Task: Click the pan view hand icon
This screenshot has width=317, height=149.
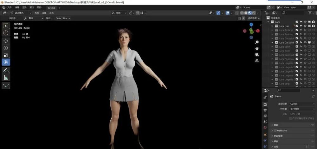Action: coord(257,48)
